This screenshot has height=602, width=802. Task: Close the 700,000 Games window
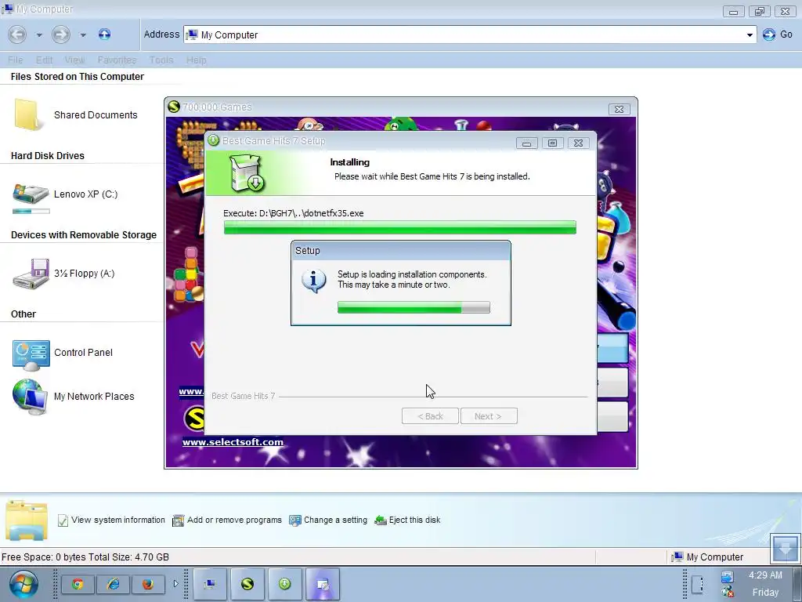point(619,109)
